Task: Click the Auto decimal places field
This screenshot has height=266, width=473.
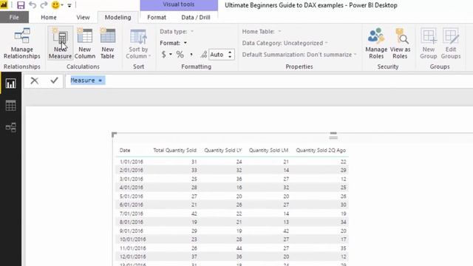Action: pyautogui.click(x=218, y=55)
